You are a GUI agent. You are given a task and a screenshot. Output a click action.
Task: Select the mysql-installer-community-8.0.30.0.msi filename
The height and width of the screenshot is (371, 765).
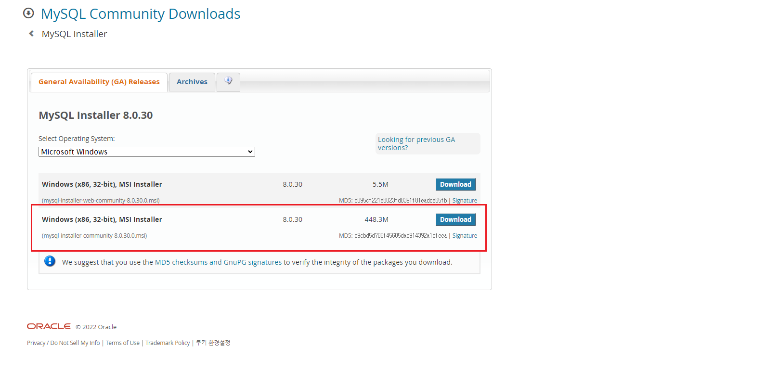pyautogui.click(x=94, y=236)
